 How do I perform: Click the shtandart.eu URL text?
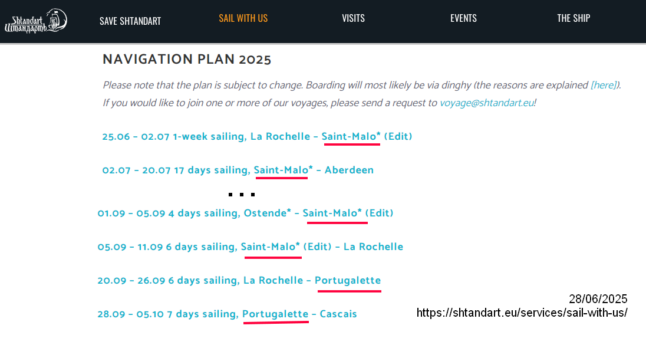(x=522, y=313)
